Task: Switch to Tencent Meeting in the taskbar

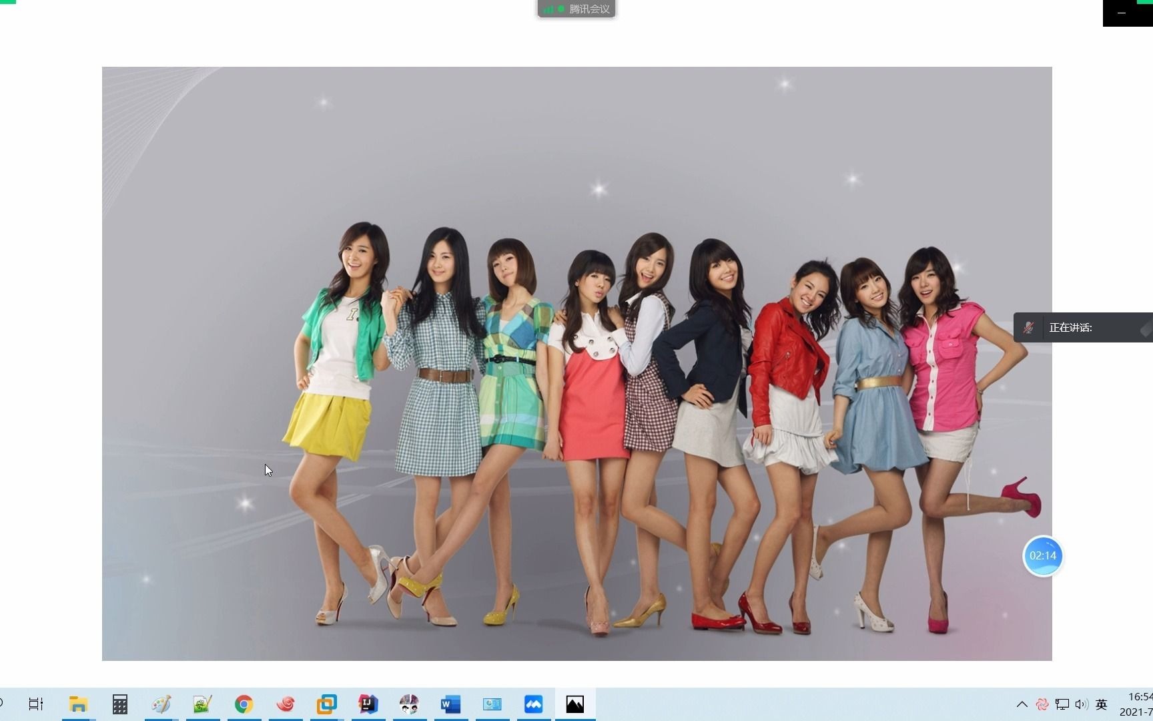Action: (534, 704)
